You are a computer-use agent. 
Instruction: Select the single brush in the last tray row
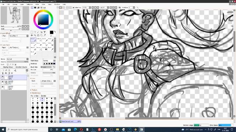34,53
